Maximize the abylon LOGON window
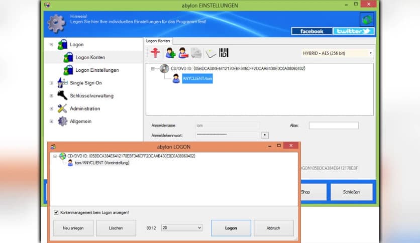The height and width of the screenshot is (243, 420). pos(279,145)
